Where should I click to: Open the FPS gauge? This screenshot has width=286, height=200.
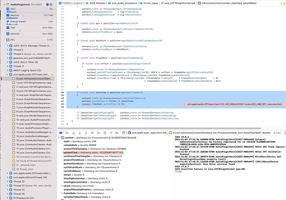29,40
